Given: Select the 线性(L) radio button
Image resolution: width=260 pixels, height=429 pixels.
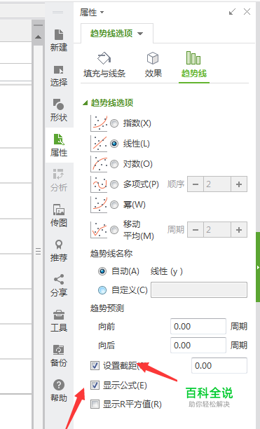Looking at the screenshot, I should (x=114, y=144).
